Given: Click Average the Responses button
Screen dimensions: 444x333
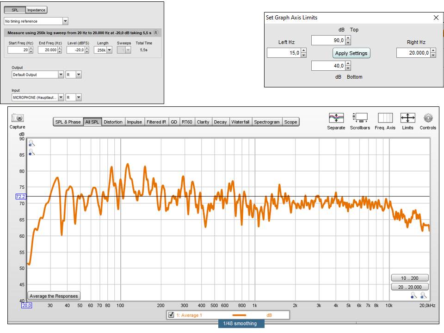Looking at the screenshot, I should click(x=54, y=296).
